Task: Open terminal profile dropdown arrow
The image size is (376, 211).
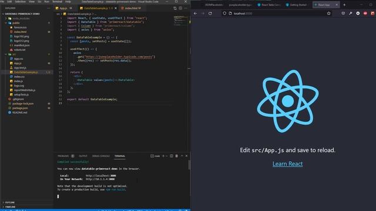Action: pos(167,156)
